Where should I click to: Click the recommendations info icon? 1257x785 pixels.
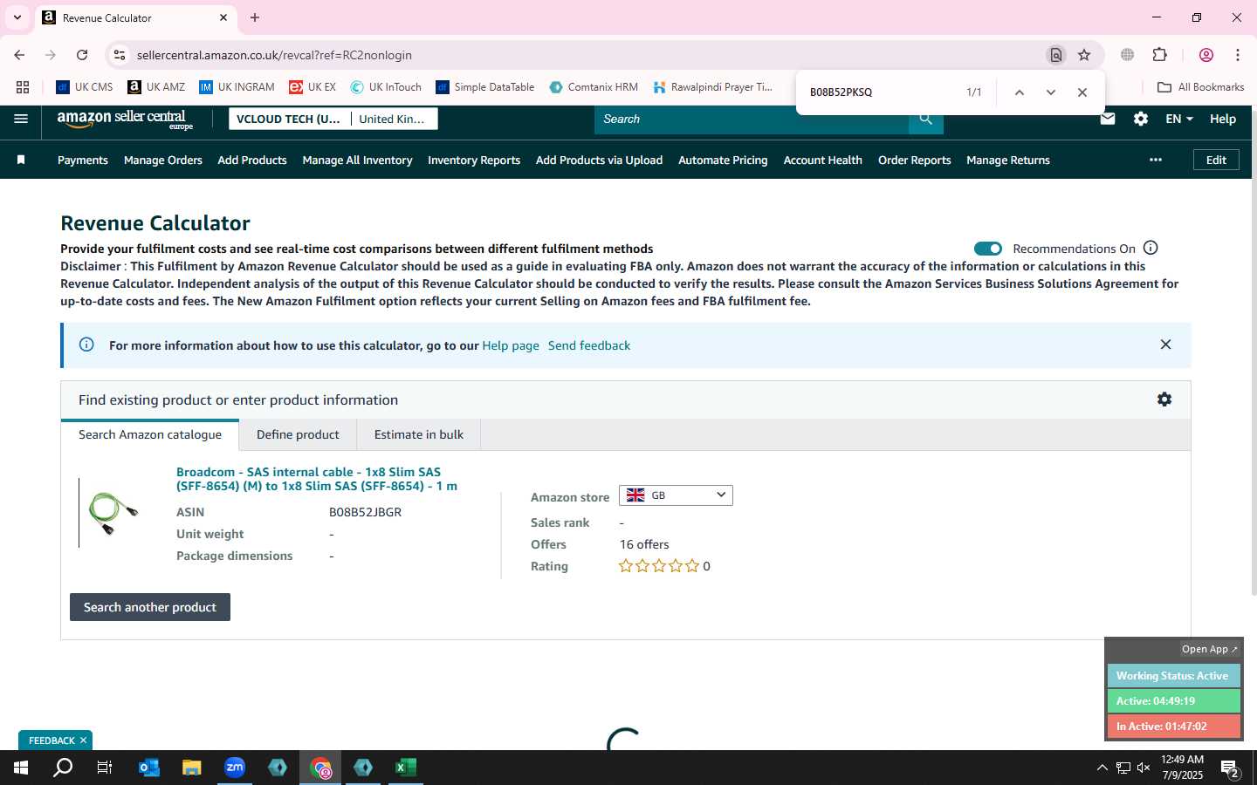click(1151, 248)
